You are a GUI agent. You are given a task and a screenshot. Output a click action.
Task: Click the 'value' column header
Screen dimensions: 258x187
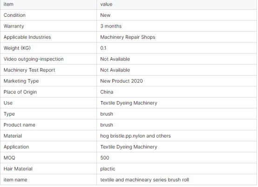coord(106,4)
